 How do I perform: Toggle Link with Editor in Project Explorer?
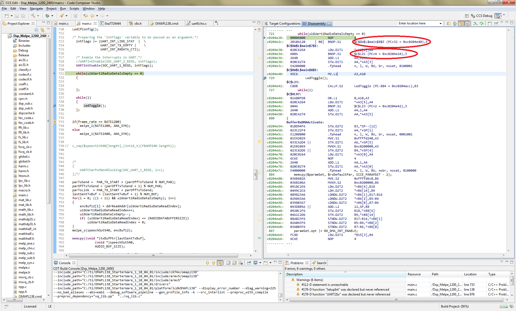pos(42,30)
